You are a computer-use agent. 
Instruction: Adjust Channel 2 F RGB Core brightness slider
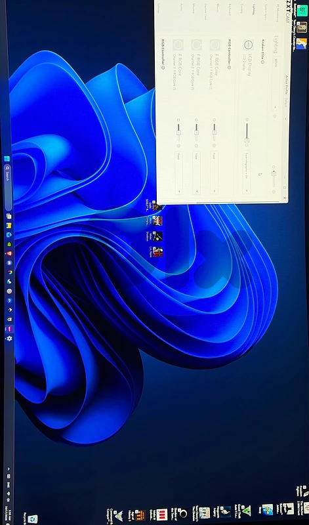[196, 133]
